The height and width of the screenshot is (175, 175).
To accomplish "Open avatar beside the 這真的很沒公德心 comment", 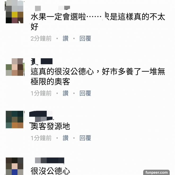I will point(15,67).
